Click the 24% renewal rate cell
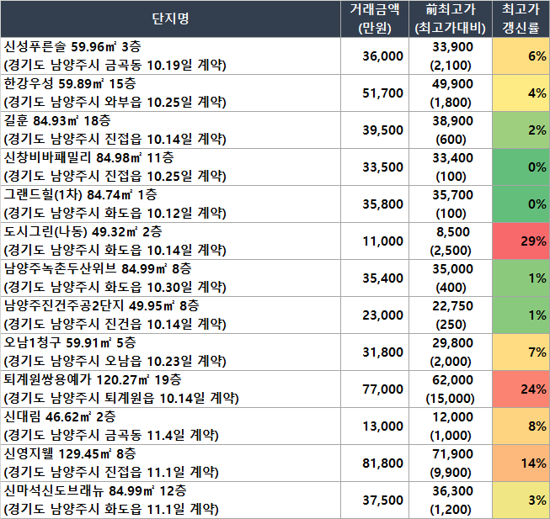This screenshot has height=519, width=550. [521, 389]
